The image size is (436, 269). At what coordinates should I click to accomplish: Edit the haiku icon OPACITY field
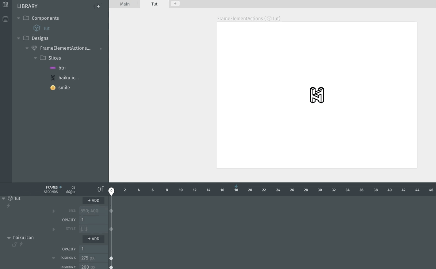[93, 249]
